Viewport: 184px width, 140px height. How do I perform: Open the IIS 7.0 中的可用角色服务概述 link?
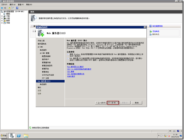[x=79, y=69]
